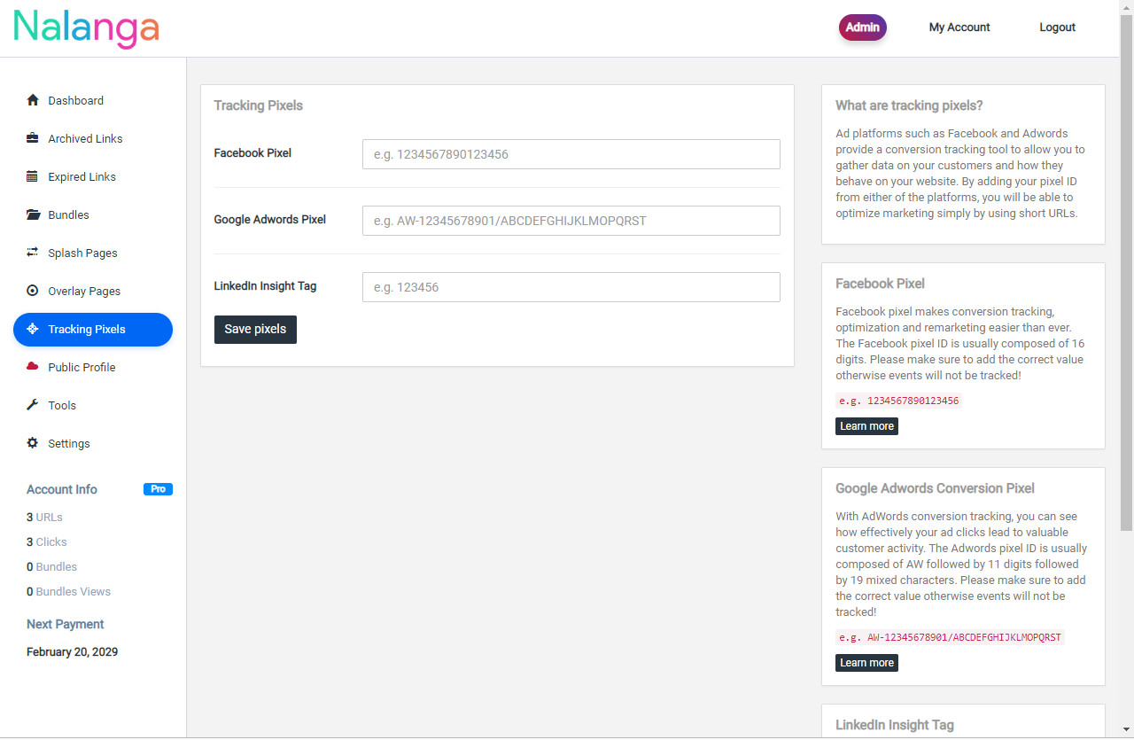Click Learn more under Facebook Pixel
1134x740 pixels.
[x=866, y=425]
